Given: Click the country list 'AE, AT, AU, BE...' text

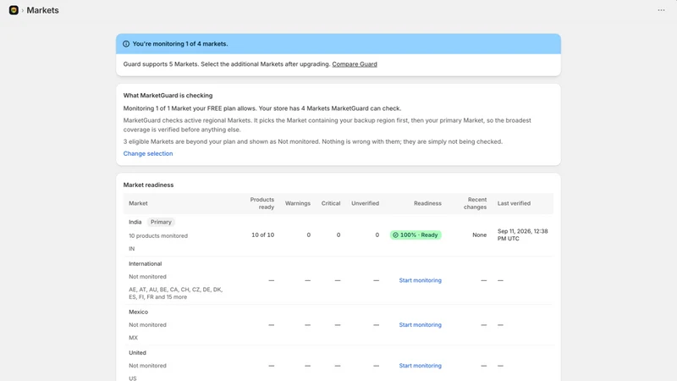Looking at the screenshot, I should point(176,293).
